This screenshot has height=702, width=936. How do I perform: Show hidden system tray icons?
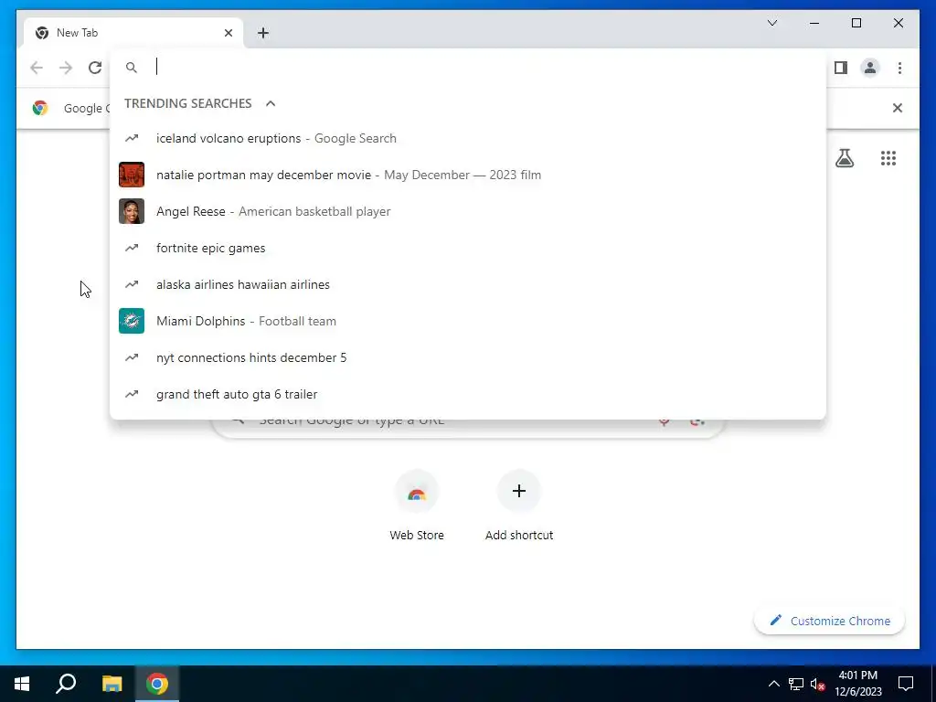[x=773, y=684]
